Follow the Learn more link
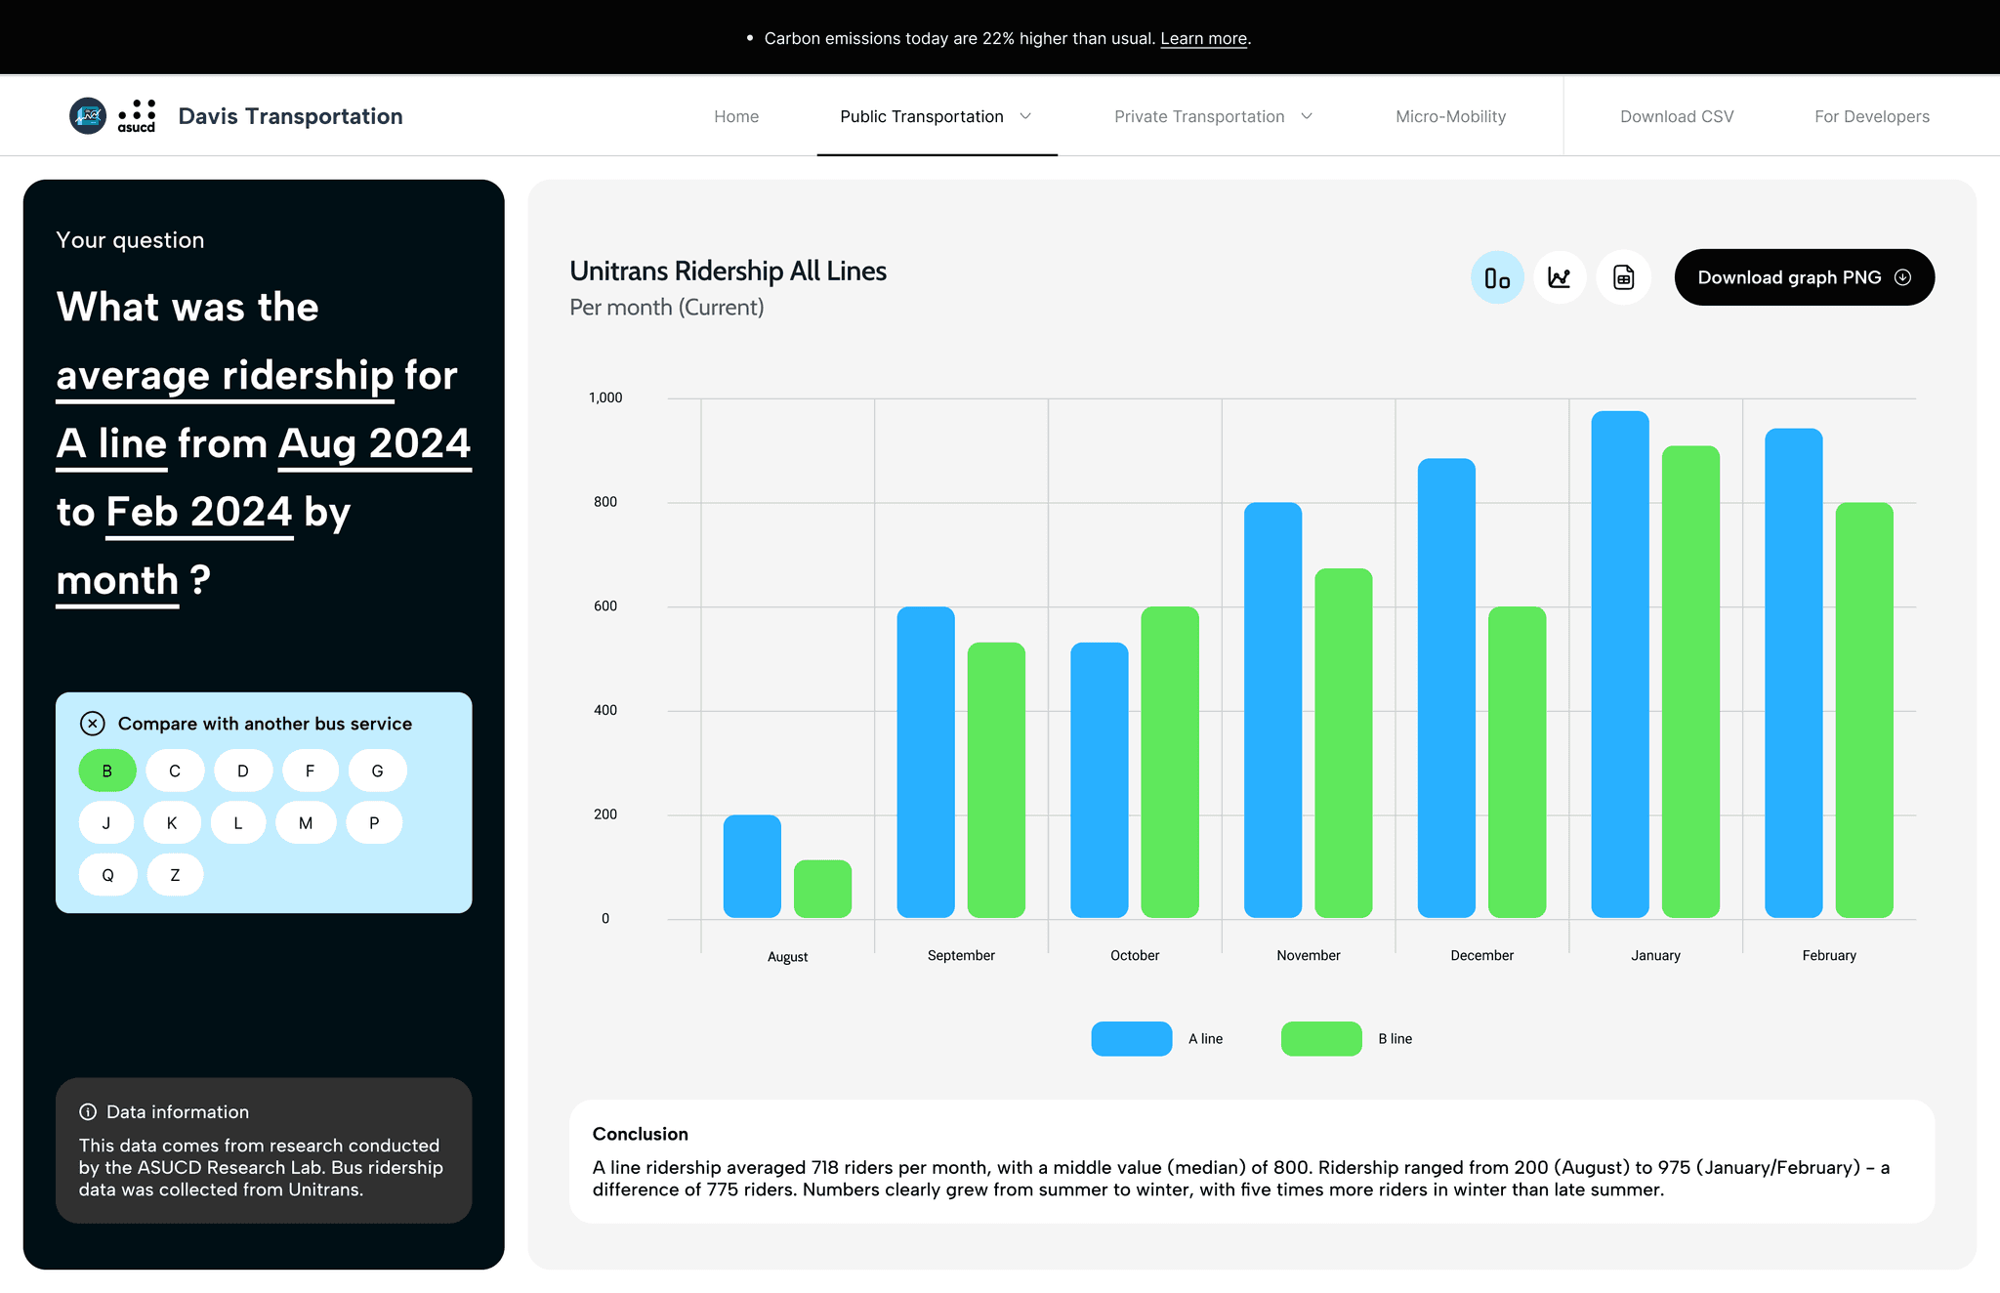The height and width of the screenshot is (1293, 2000). tap(1203, 39)
